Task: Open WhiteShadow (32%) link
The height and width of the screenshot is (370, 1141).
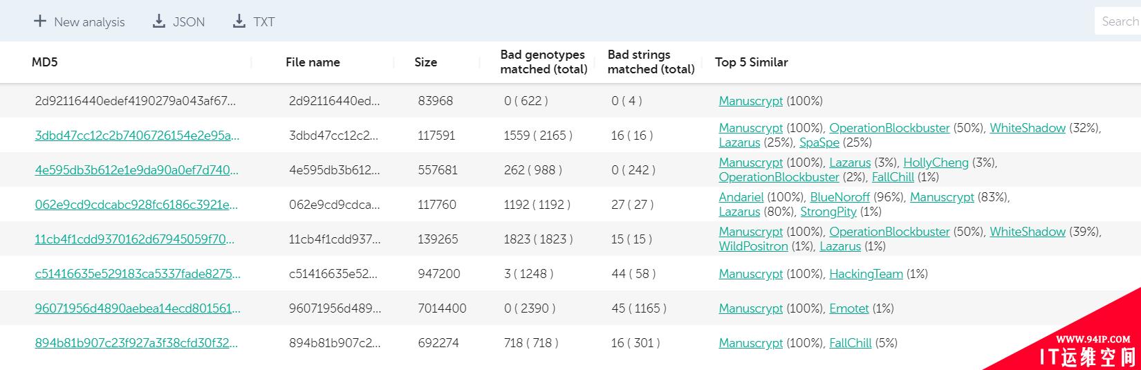Action: [x=1028, y=128]
